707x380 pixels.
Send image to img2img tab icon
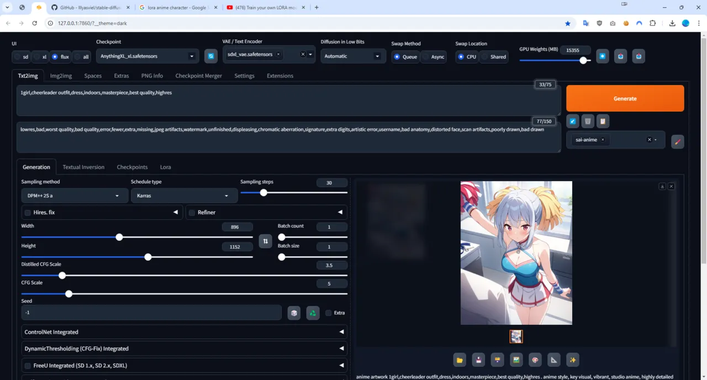point(516,360)
